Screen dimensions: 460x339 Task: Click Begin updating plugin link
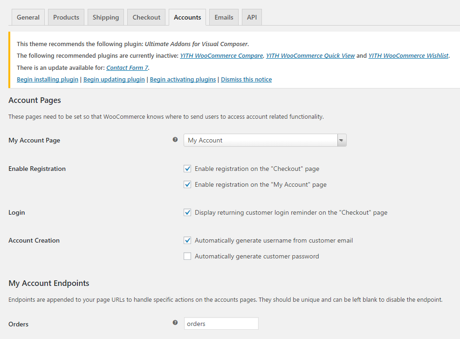(114, 80)
